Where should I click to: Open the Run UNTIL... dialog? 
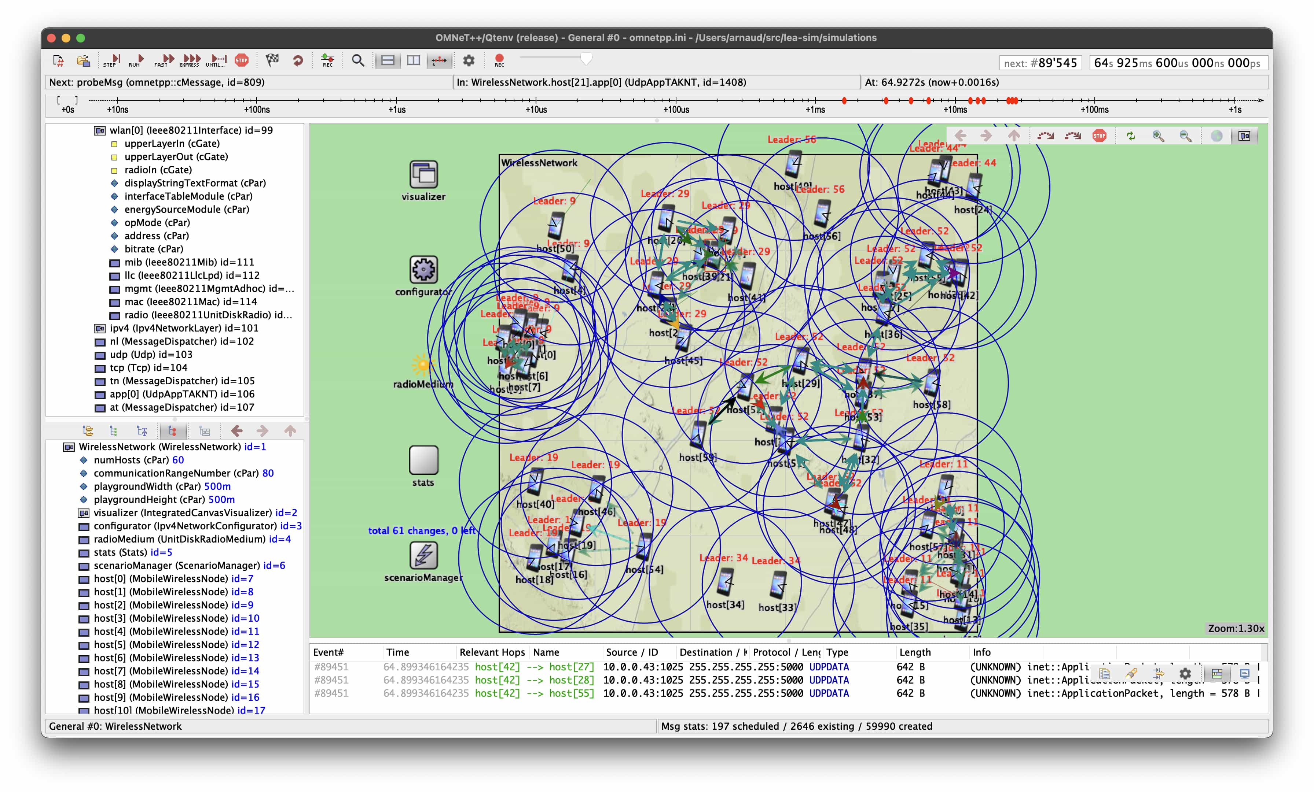(x=216, y=61)
